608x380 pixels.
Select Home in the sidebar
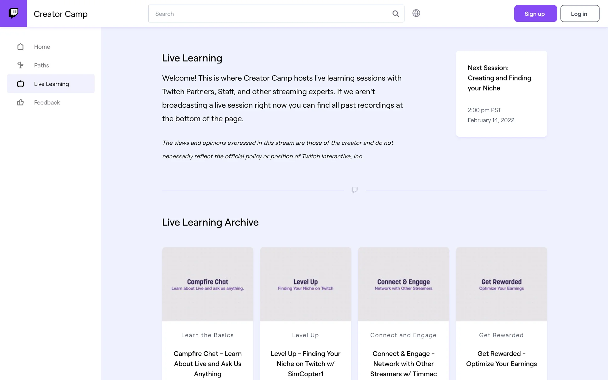(42, 47)
